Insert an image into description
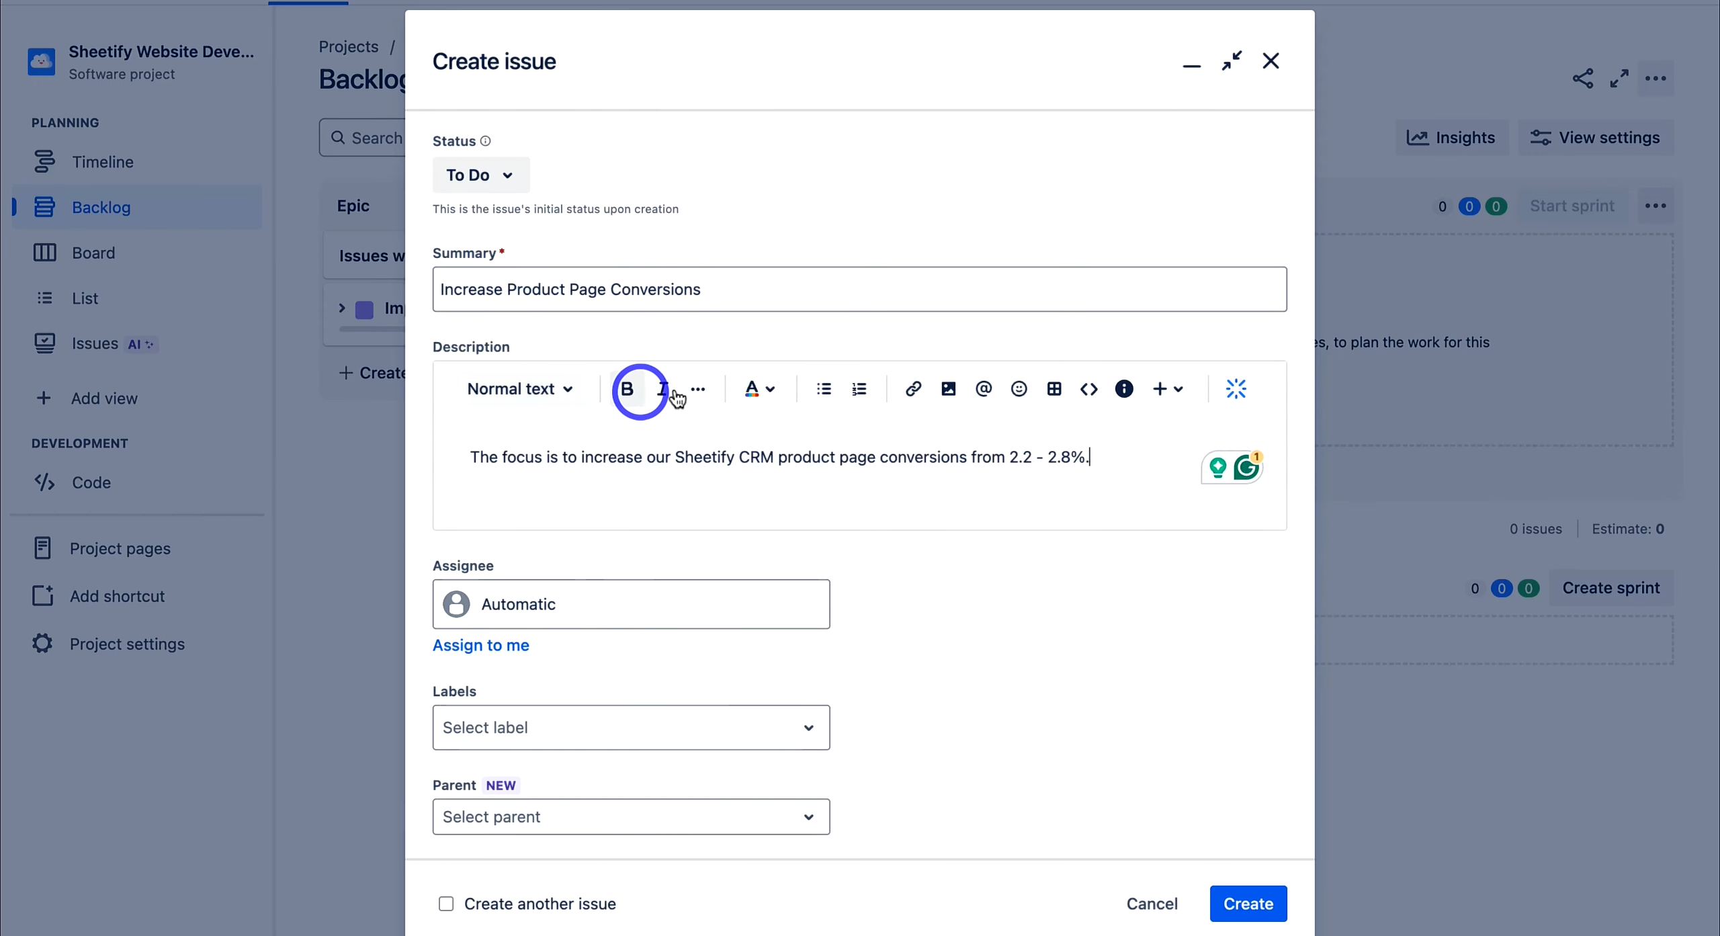The image size is (1720, 936). pos(948,389)
